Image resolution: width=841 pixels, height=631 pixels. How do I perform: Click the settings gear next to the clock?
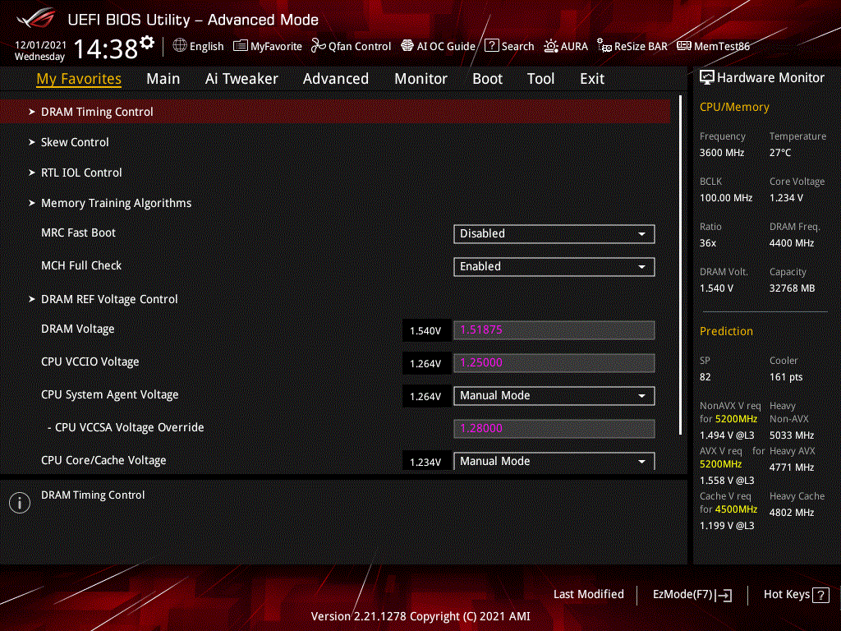147,43
